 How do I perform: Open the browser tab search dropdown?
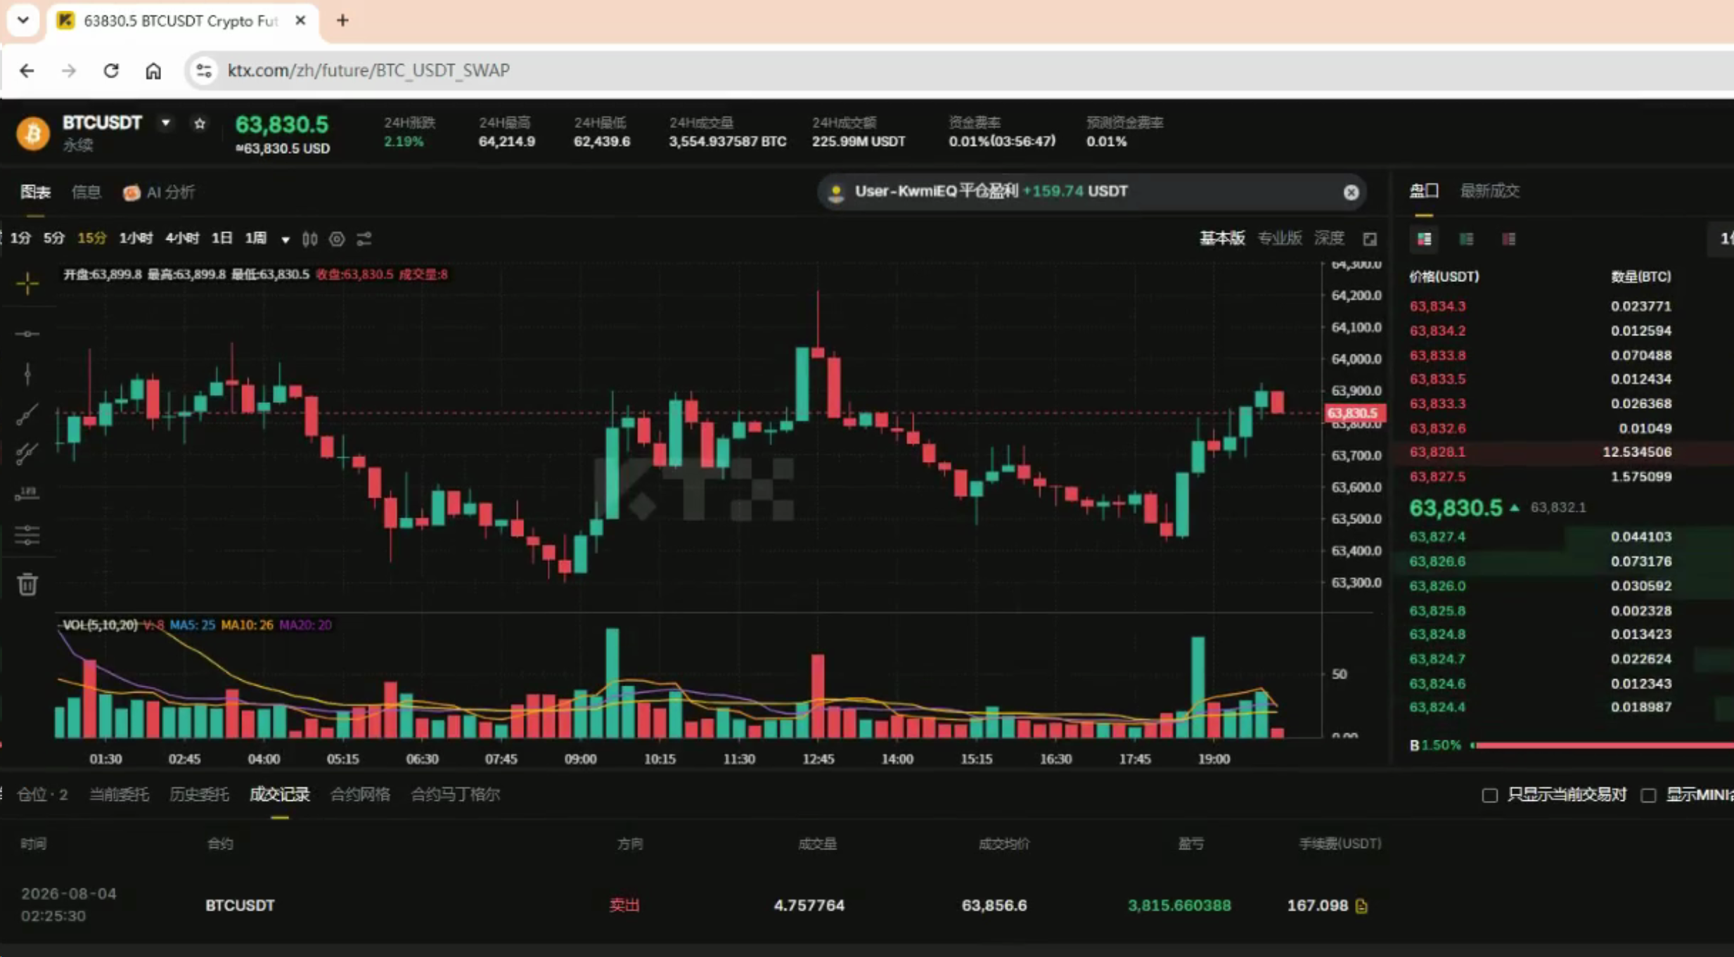pos(23,20)
